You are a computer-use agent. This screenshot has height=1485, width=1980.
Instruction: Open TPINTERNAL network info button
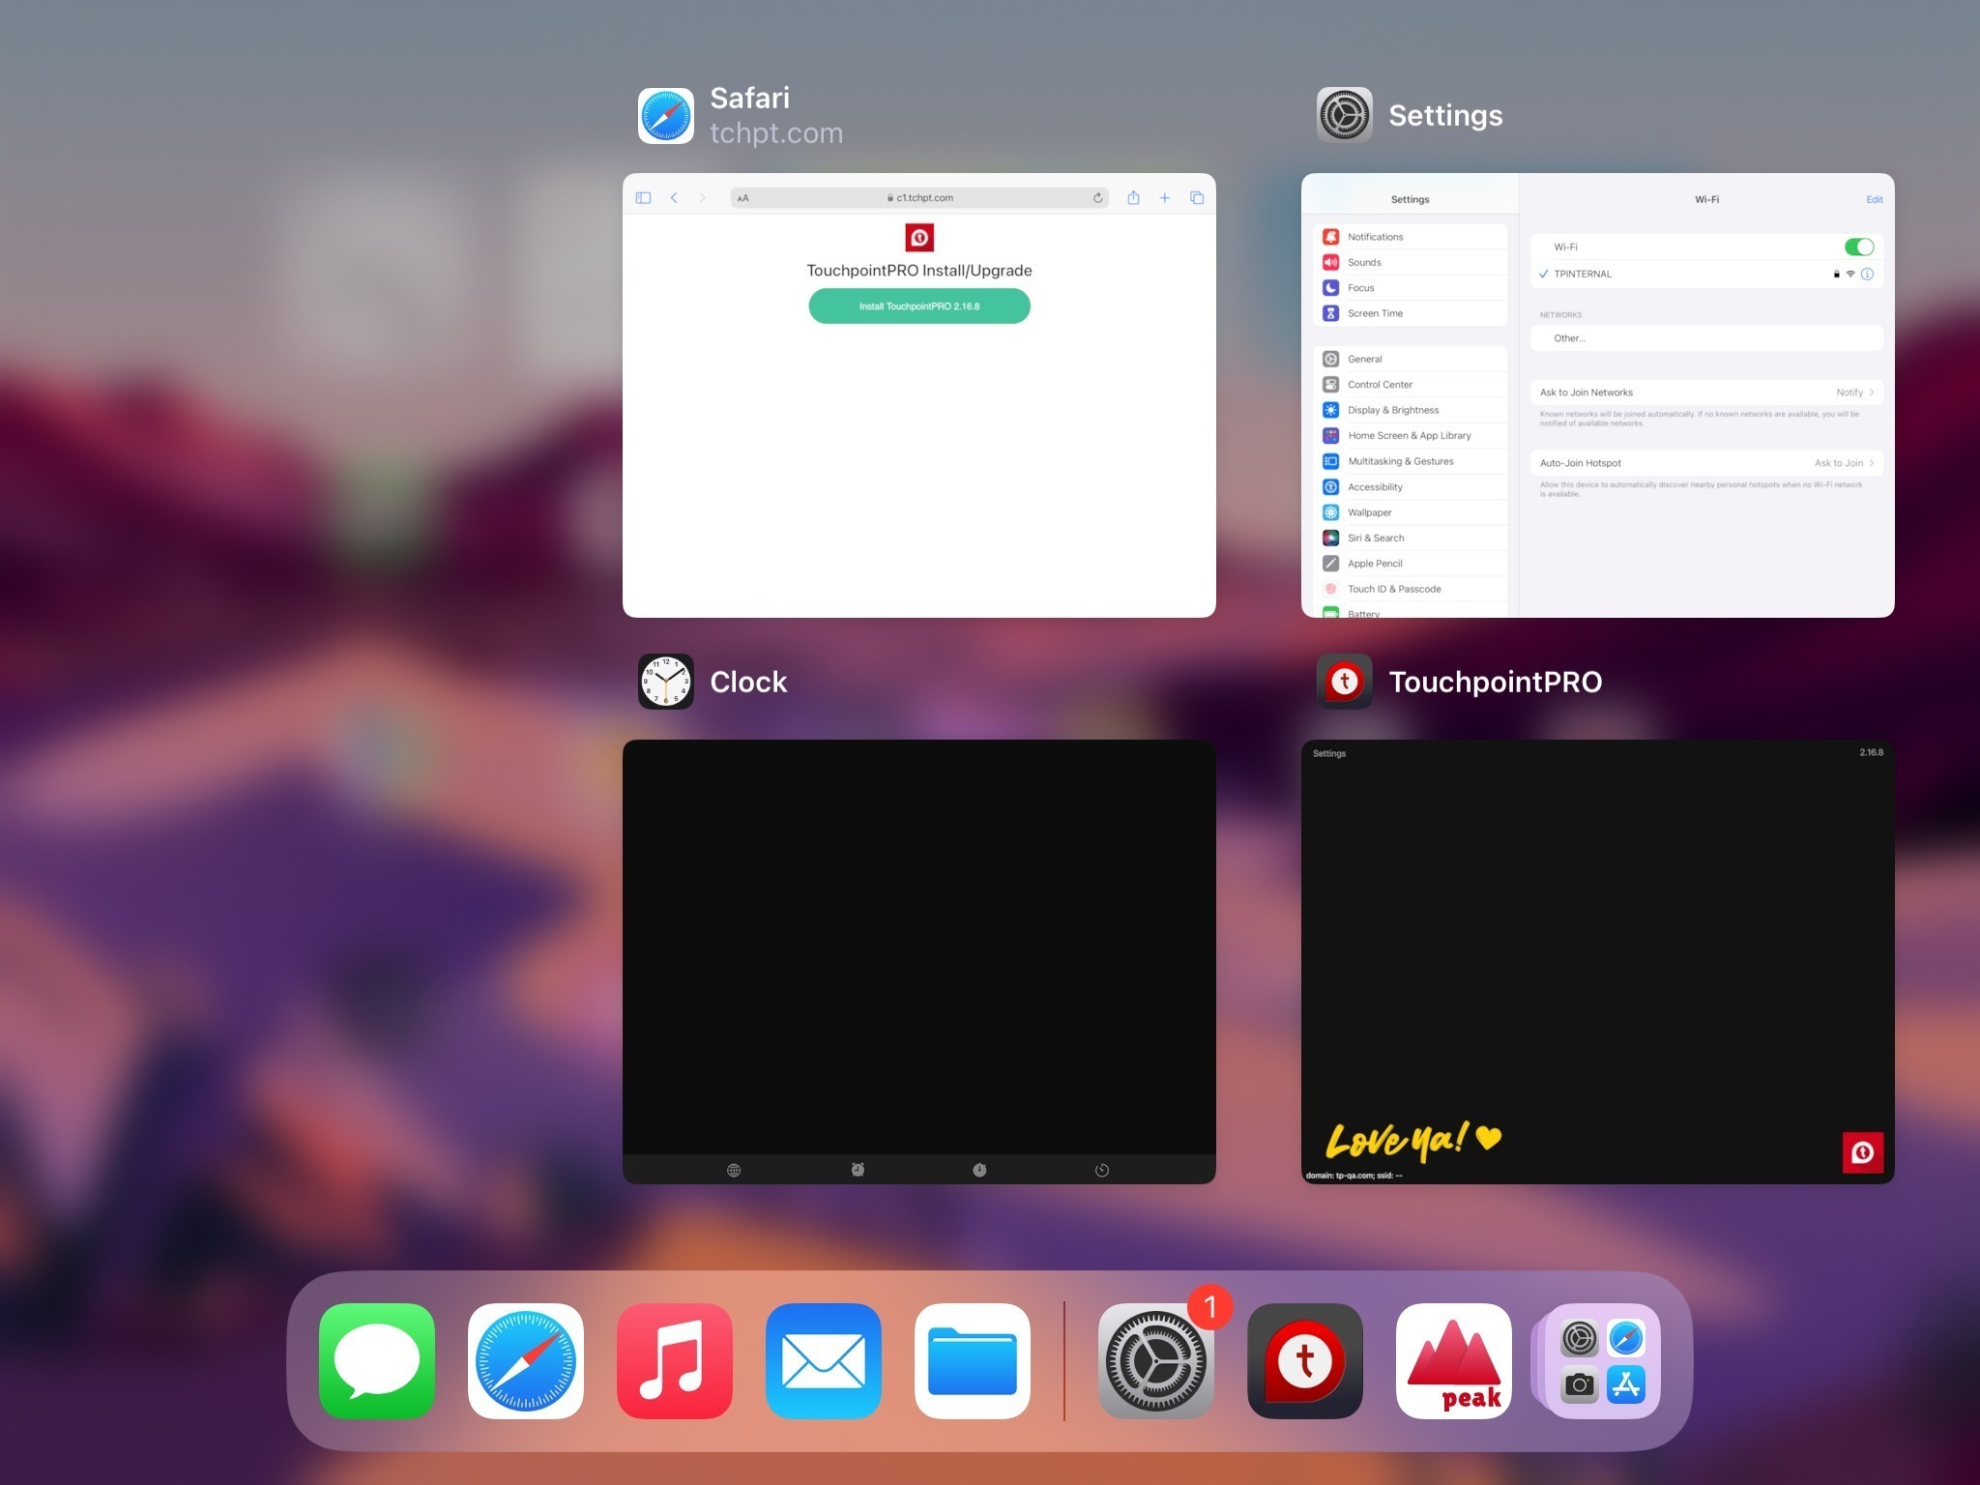point(1867,274)
